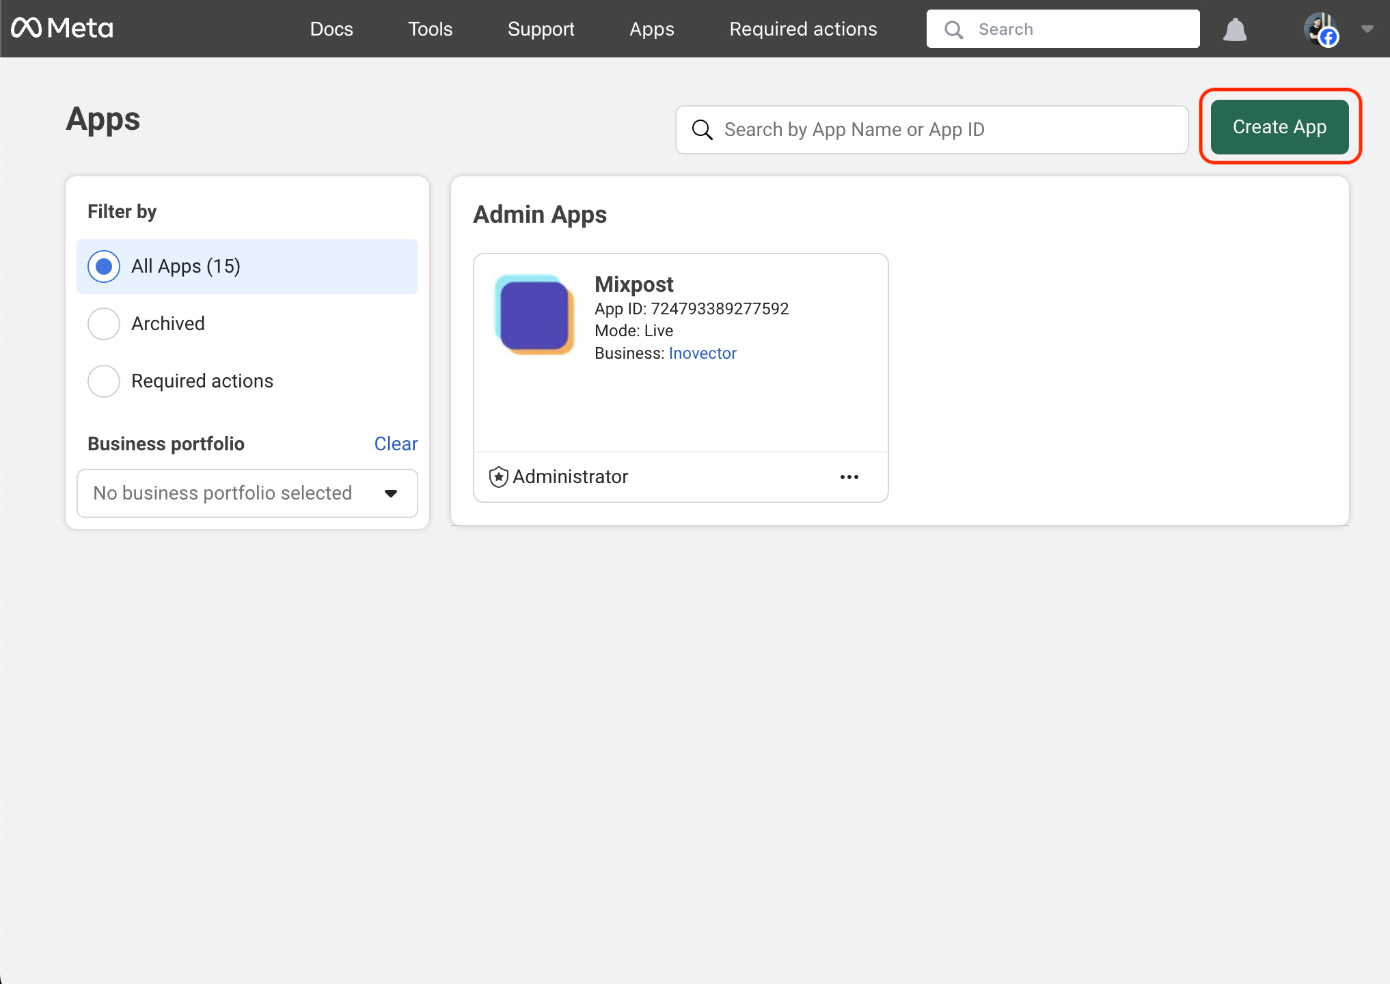
Task: Open the Inovector business link
Action: pyautogui.click(x=703, y=353)
